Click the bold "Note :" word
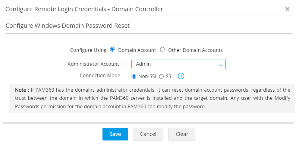This screenshot has height=145, width=299. pyautogui.click(x=22, y=90)
